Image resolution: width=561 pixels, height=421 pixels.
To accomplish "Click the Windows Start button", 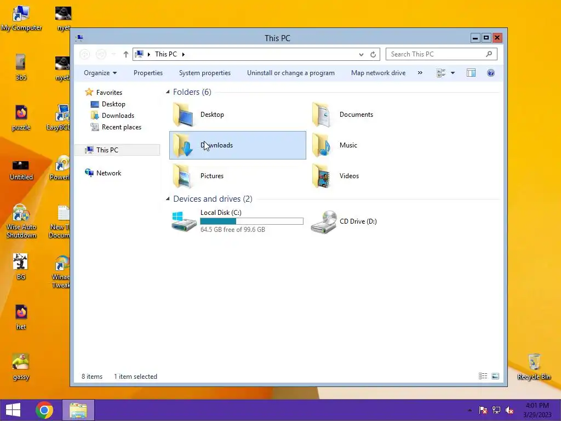I will tap(13, 410).
